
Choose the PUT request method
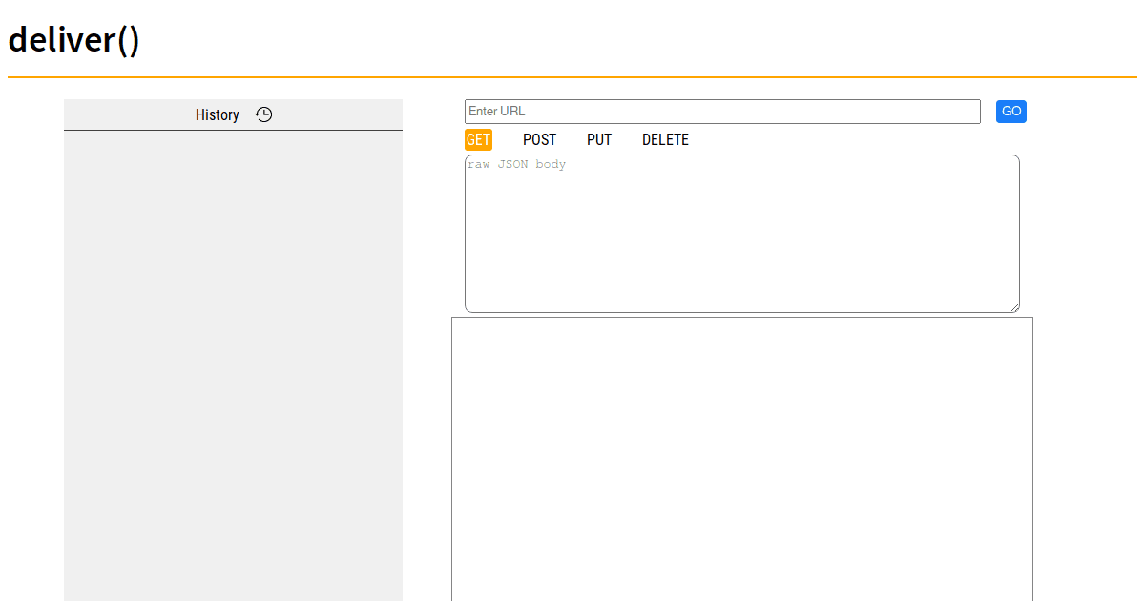(598, 139)
